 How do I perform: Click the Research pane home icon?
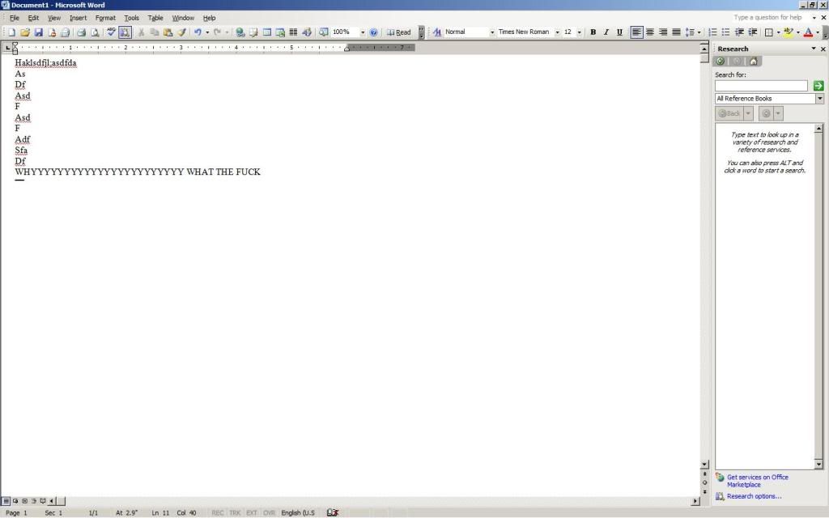click(754, 62)
